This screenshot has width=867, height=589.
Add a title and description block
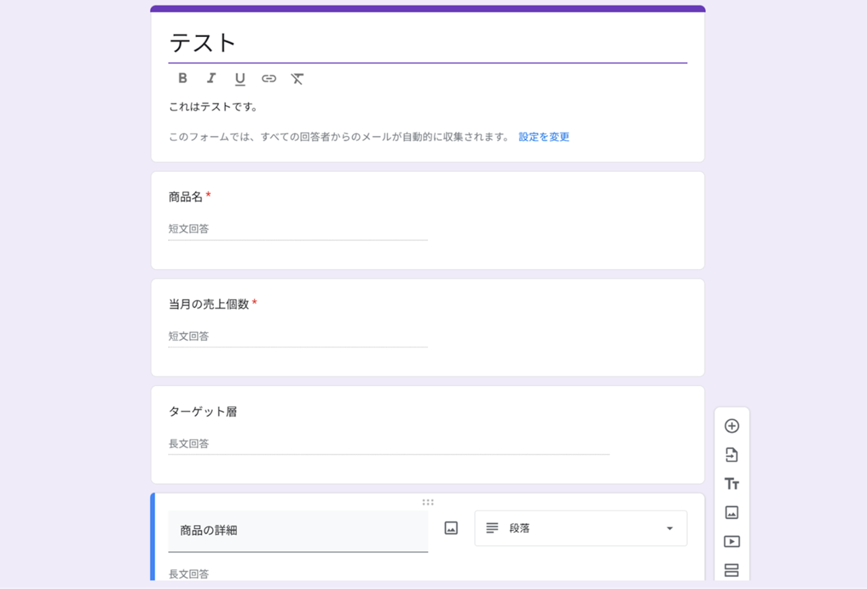pyautogui.click(x=732, y=483)
